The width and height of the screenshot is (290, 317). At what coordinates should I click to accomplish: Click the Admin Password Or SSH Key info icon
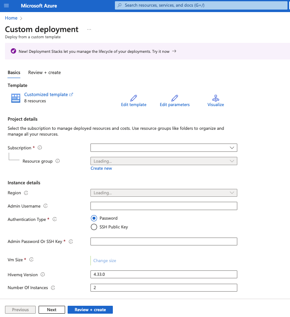tap(71, 241)
